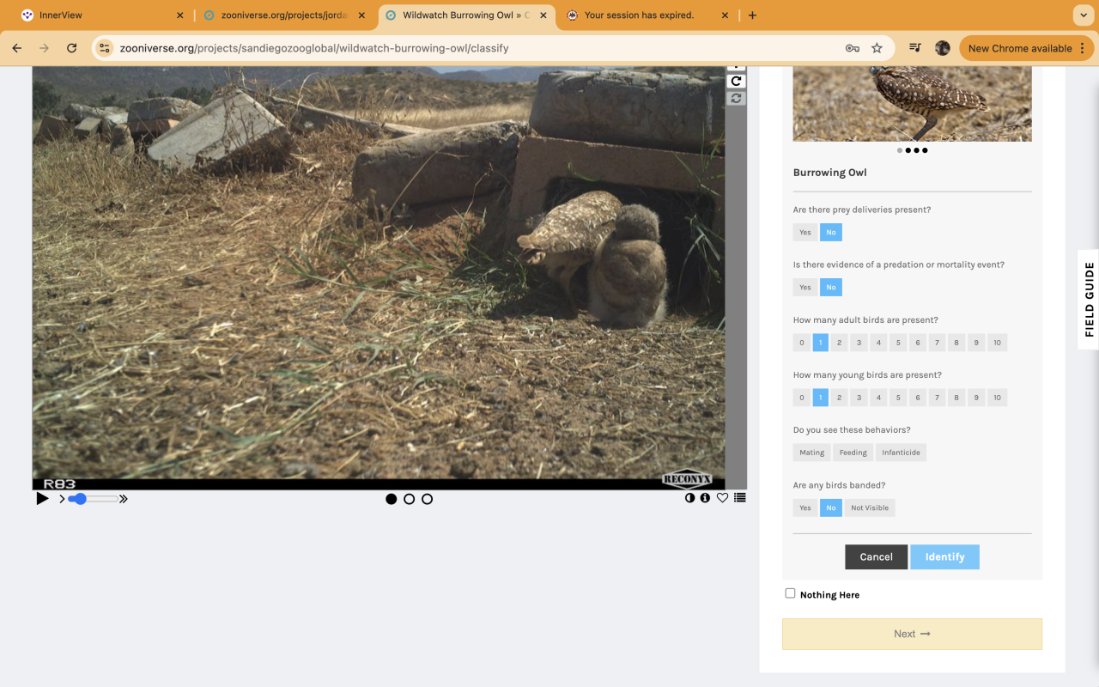The height and width of the screenshot is (687, 1099).
Task: Reload the Zooniverse page
Action: tap(72, 48)
